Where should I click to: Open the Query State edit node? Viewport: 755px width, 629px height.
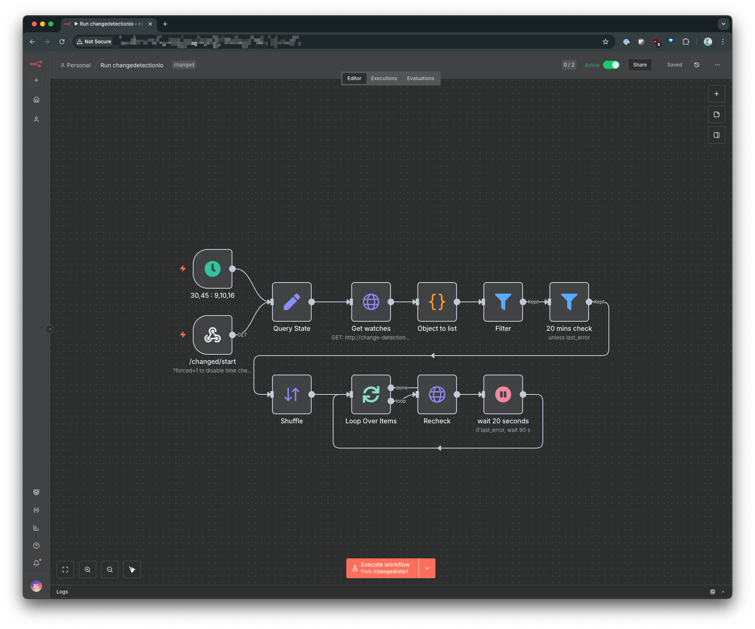pyautogui.click(x=291, y=302)
